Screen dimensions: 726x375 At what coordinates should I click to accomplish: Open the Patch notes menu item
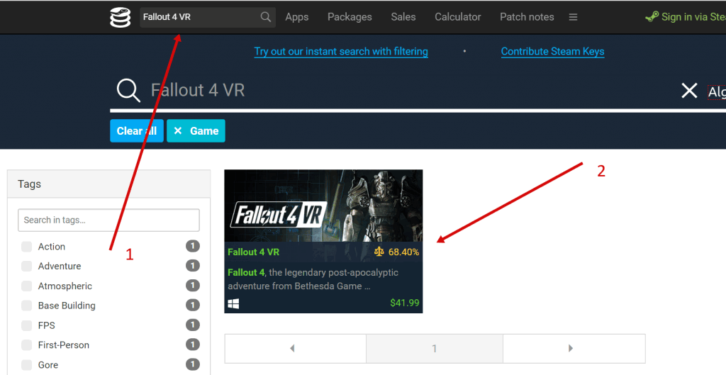[527, 17]
